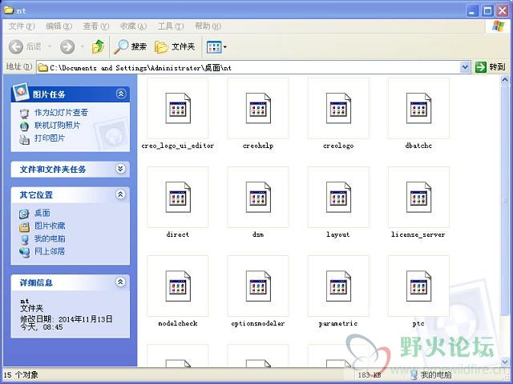513x384 pixels.
Task: Open Back button history dropdown arrow
Action: click(x=50, y=47)
